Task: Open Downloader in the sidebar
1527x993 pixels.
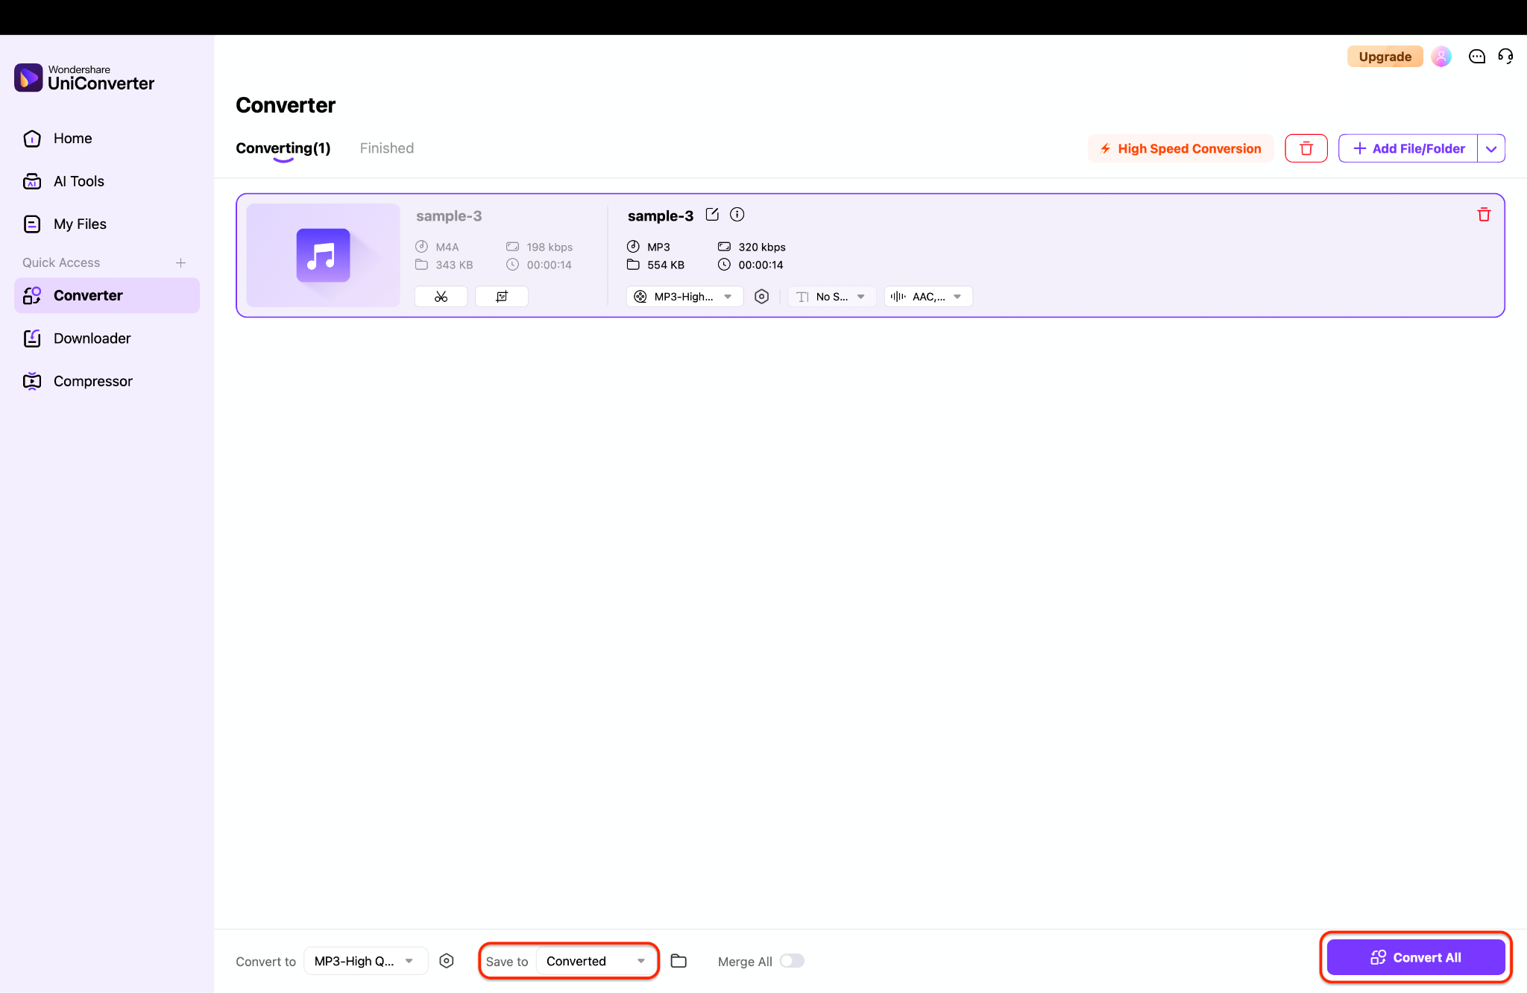Action: pyautogui.click(x=92, y=338)
